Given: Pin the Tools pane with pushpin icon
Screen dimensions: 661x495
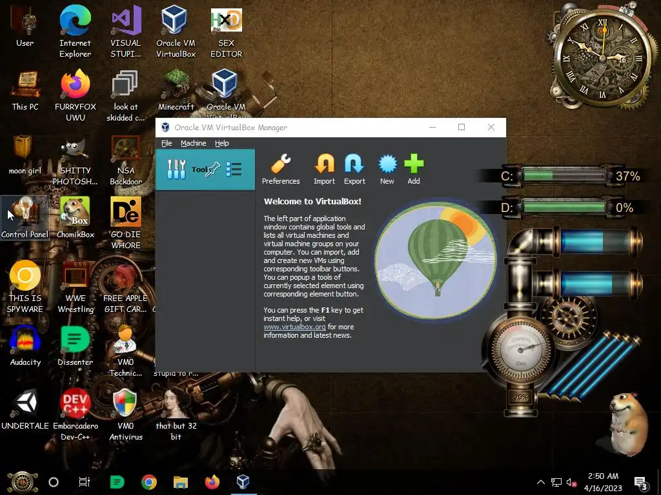Looking at the screenshot, I should point(213,170).
